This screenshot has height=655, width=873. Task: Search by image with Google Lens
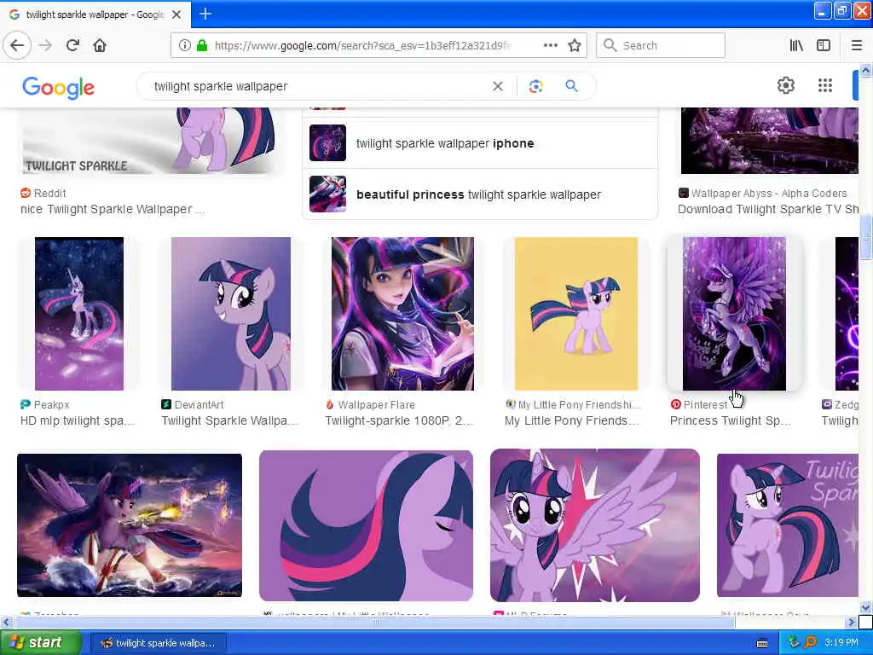tap(535, 86)
